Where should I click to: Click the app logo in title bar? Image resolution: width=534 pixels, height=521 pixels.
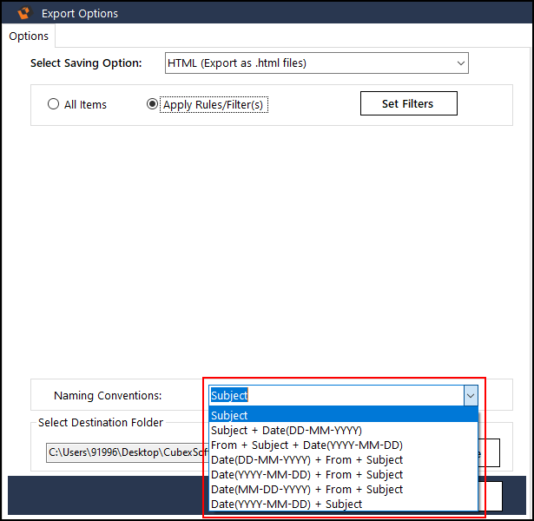click(x=23, y=13)
